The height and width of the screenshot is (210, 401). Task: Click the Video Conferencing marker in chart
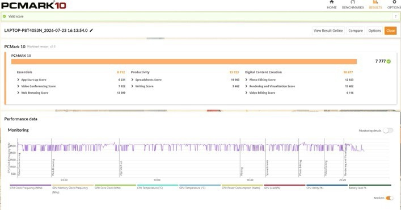(19, 165)
